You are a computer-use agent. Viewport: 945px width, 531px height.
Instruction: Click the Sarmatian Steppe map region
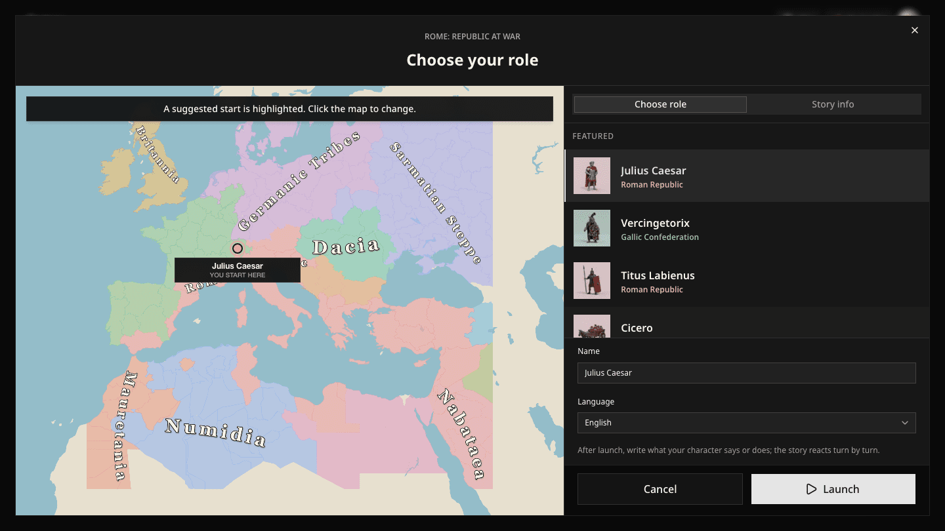[x=436, y=203]
